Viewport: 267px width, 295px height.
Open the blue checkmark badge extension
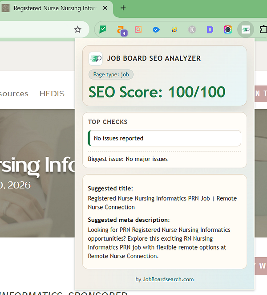[x=156, y=29]
